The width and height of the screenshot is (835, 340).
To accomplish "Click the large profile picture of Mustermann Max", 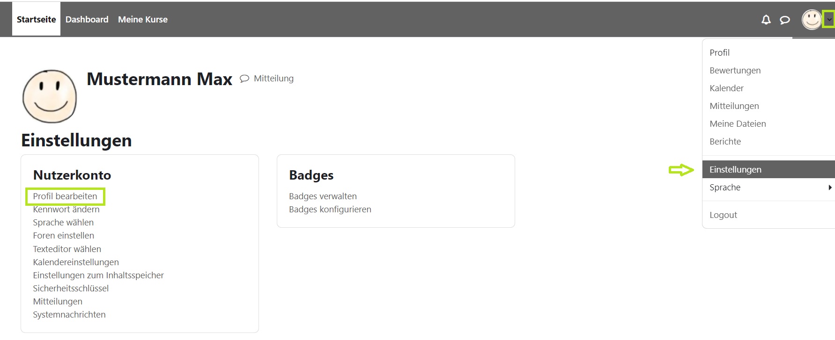I will pos(50,96).
